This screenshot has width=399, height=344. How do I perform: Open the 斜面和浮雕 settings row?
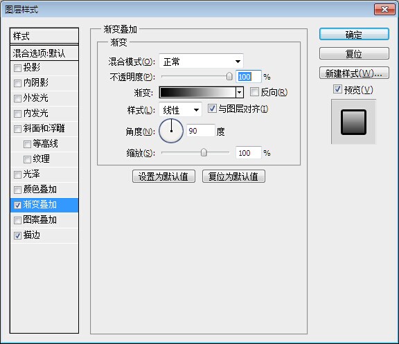click(x=44, y=129)
